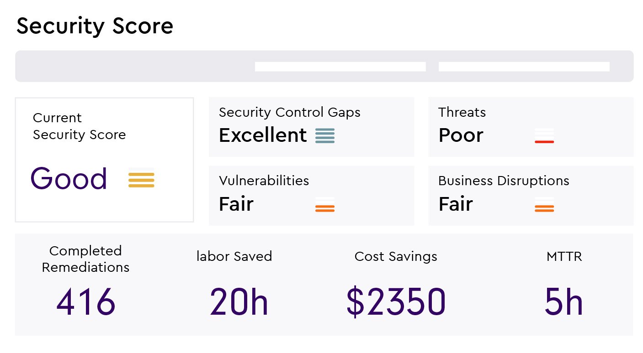This screenshot has height=353, width=643.
Task: Click the Good score text
Action: click(69, 179)
